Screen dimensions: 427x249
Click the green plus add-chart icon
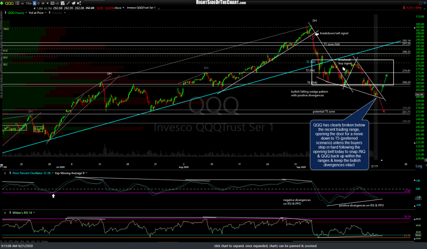pos(2,3)
